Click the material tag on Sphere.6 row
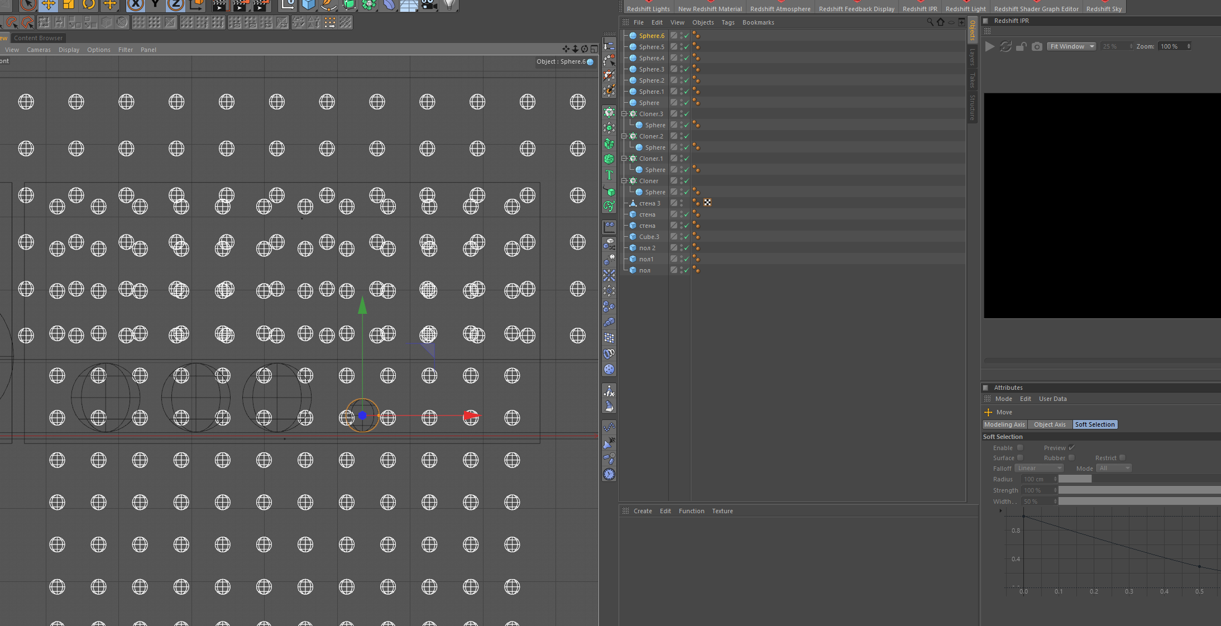 (696, 35)
